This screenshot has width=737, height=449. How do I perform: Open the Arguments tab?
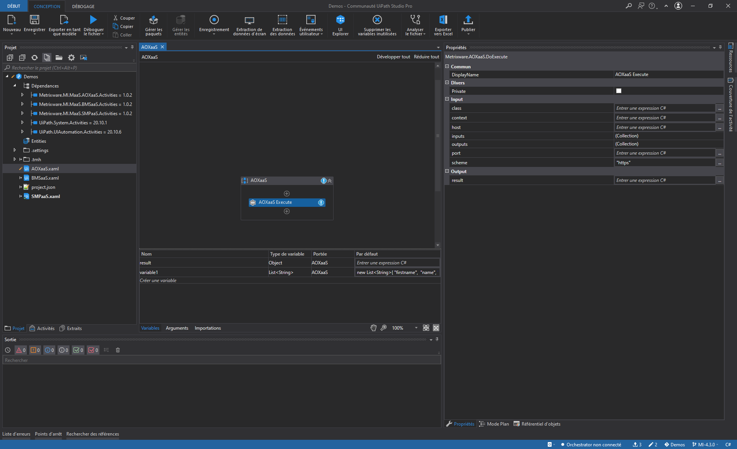tap(177, 328)
